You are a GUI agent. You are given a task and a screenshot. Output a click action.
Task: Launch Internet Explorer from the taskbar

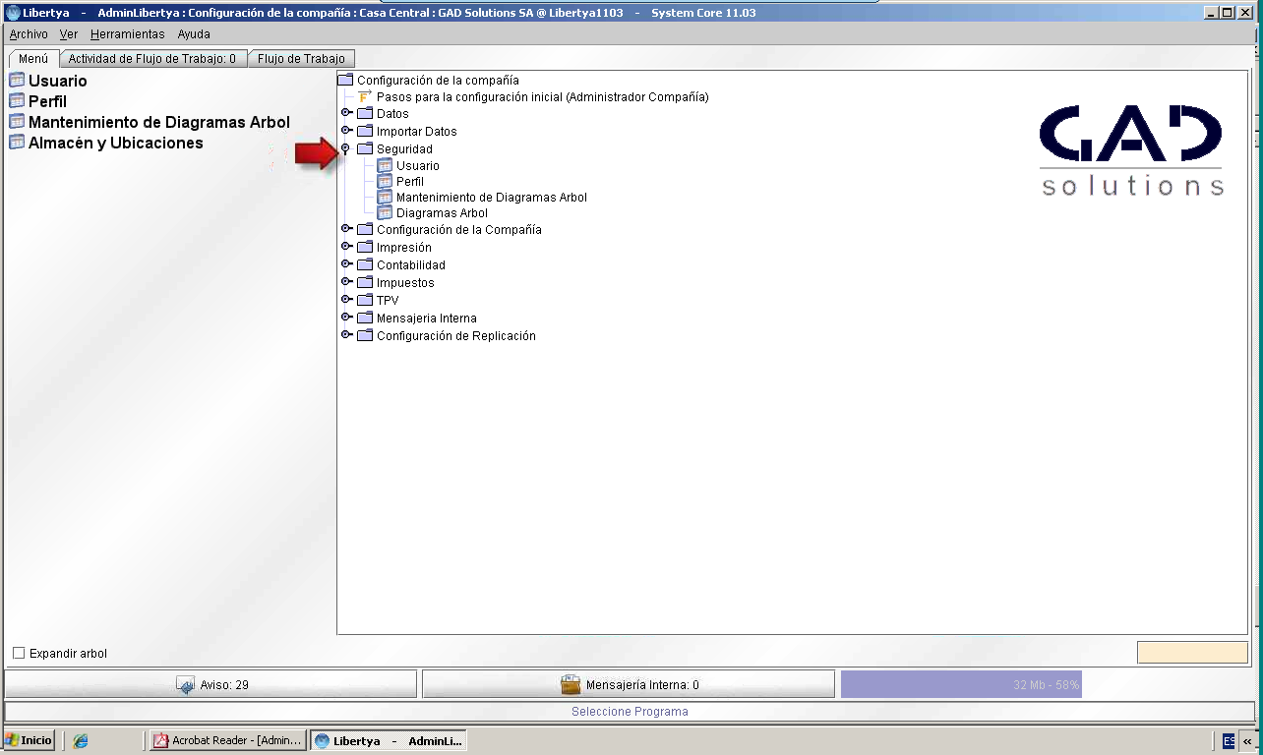point(81,741)
